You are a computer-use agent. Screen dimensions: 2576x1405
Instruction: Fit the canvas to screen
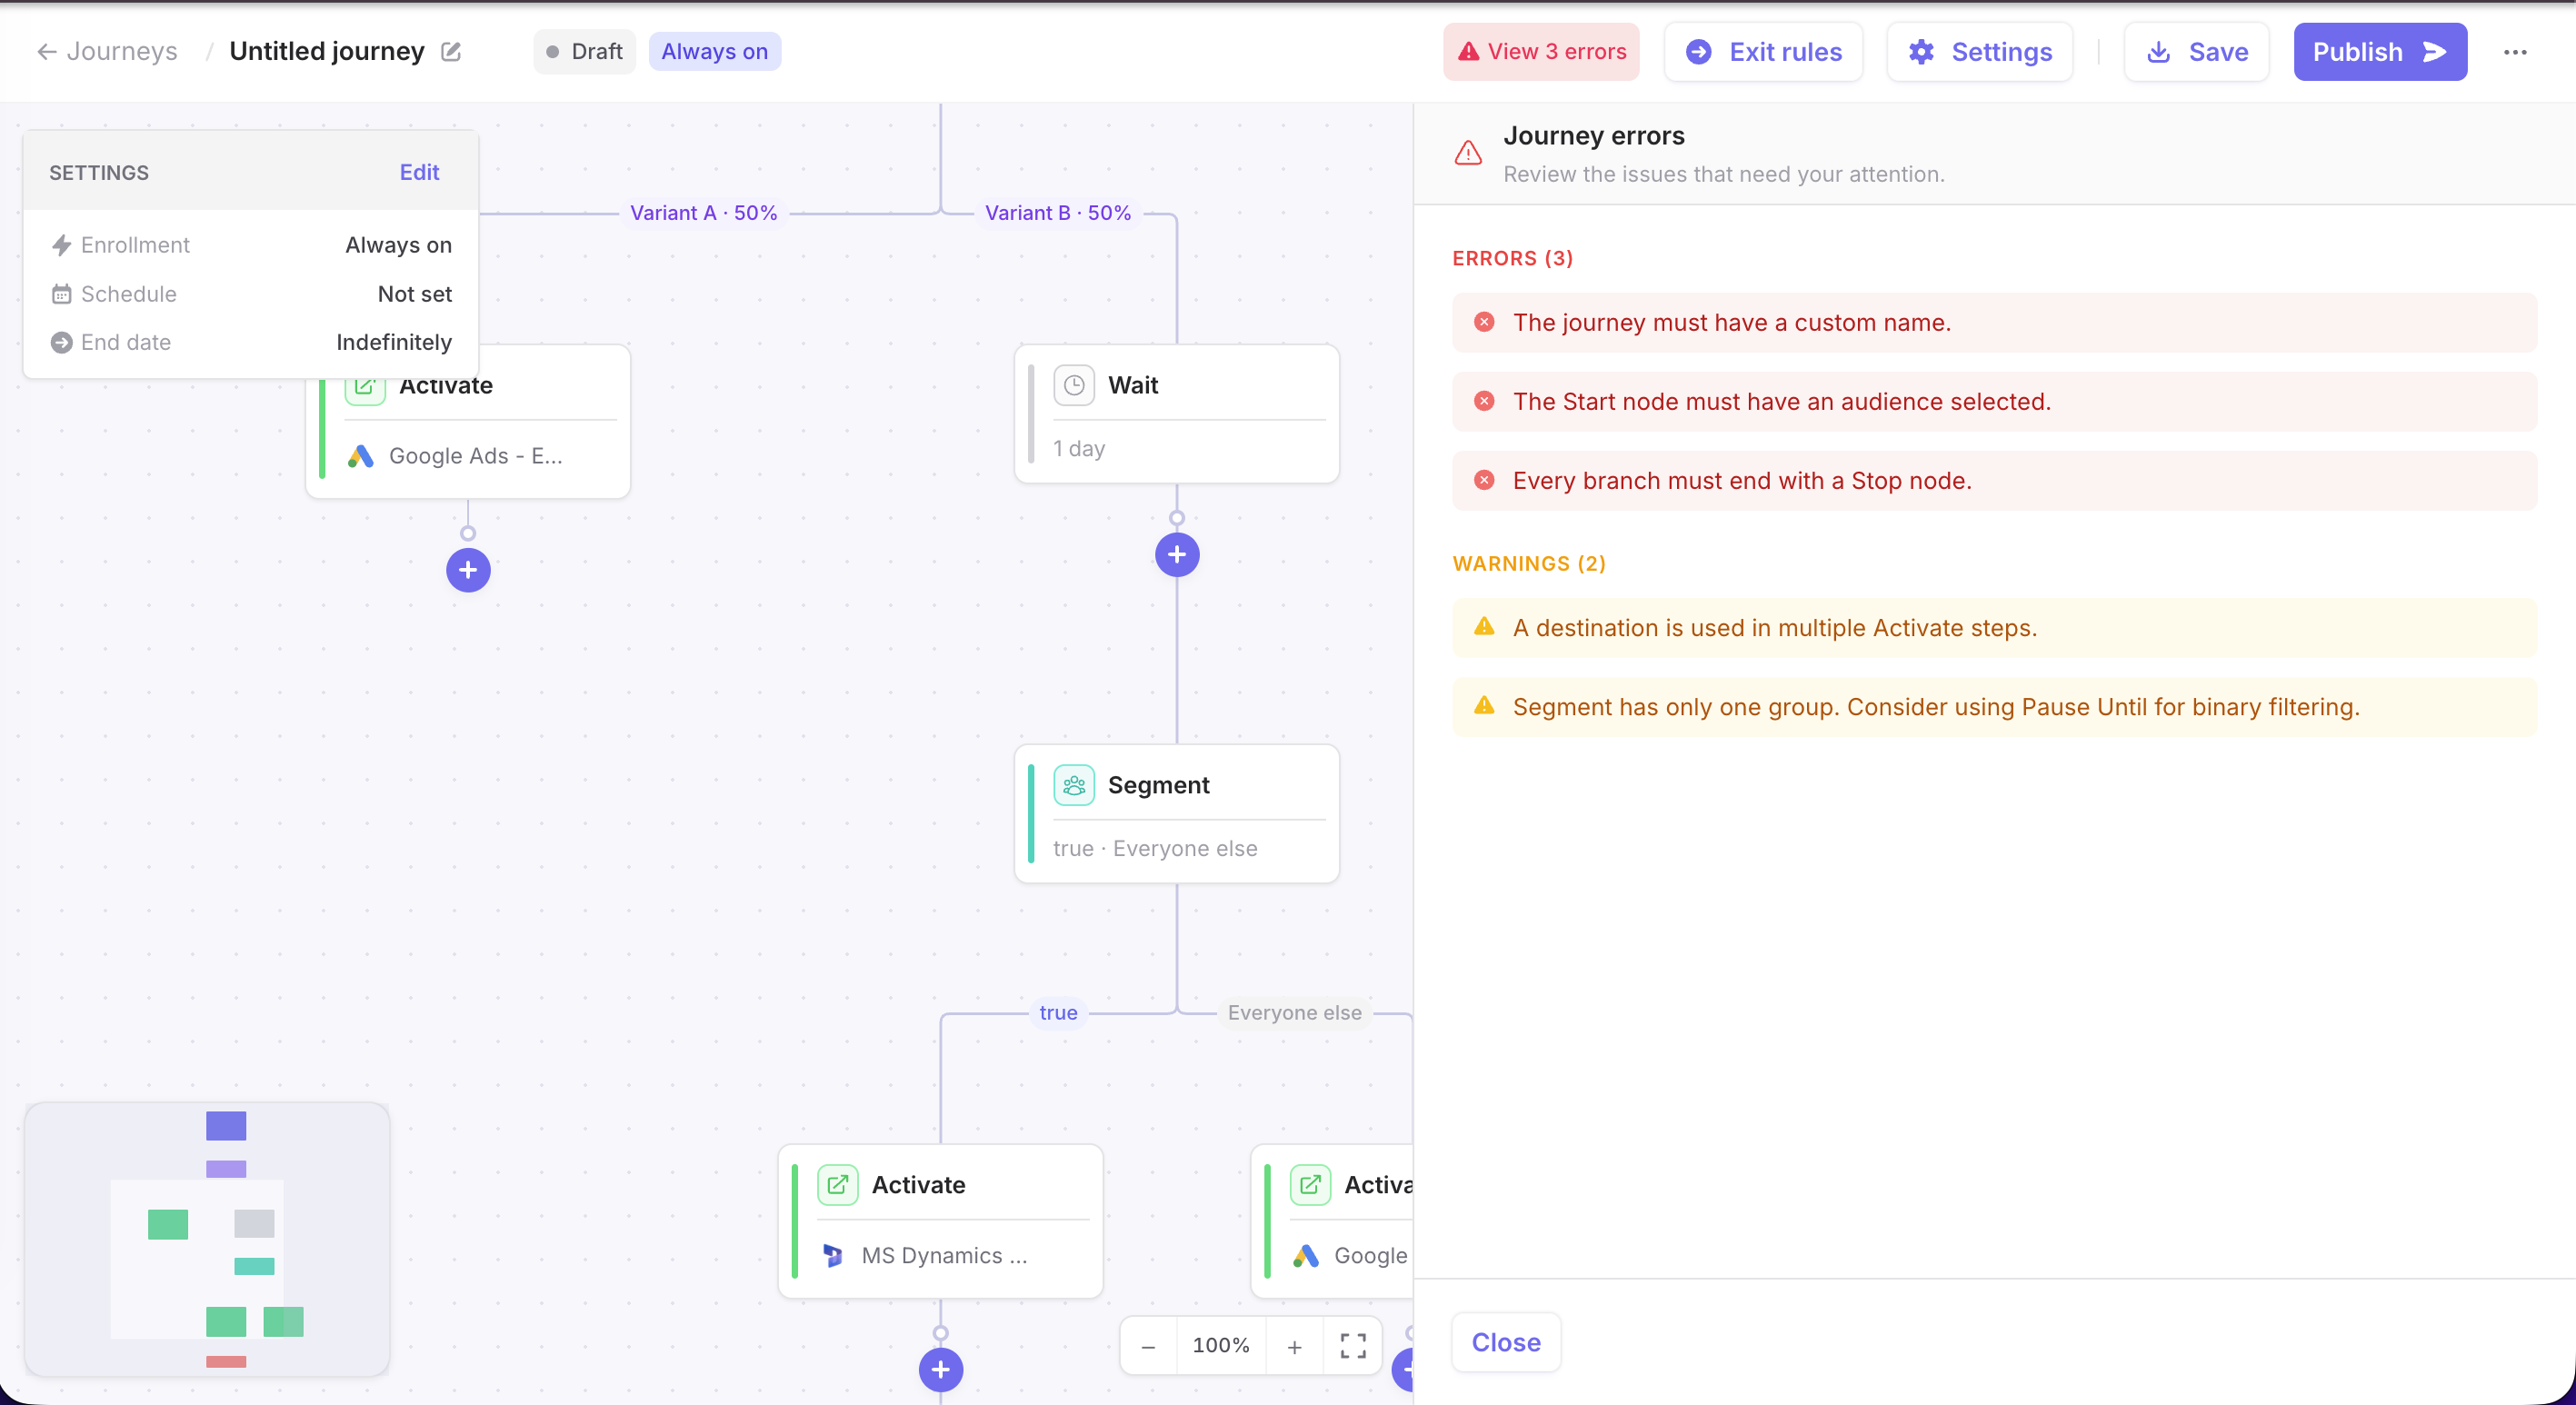click(x=1353, y=1346)
